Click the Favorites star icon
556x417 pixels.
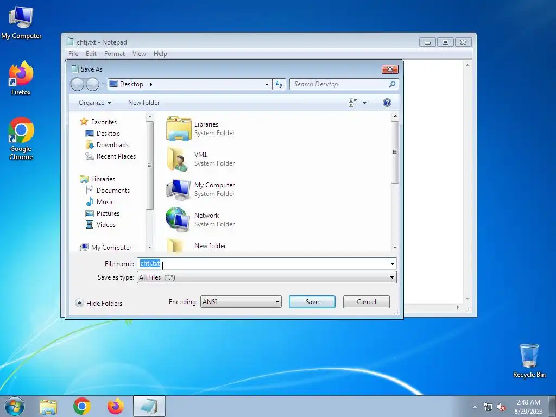coord(84,122)
